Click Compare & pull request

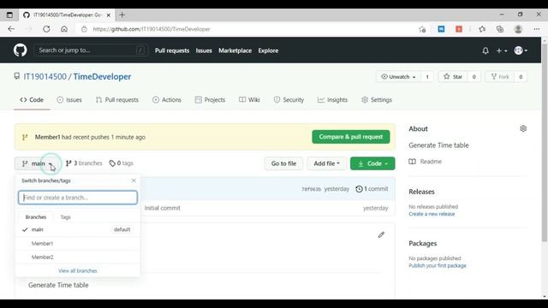[x=351, y=137]
